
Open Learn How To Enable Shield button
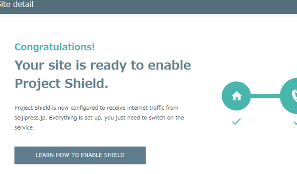[80, 155]
